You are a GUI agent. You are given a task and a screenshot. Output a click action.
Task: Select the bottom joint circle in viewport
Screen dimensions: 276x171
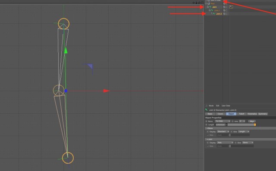pyautogui.click(x=68, y=158)
